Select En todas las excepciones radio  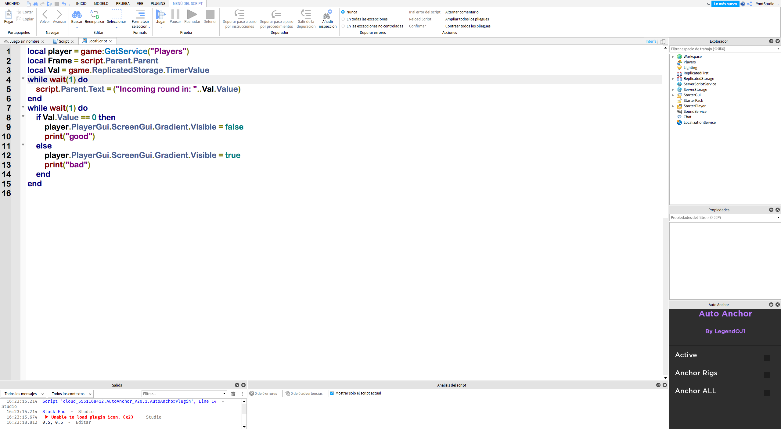pyautogui.click(x=343, y=19)
